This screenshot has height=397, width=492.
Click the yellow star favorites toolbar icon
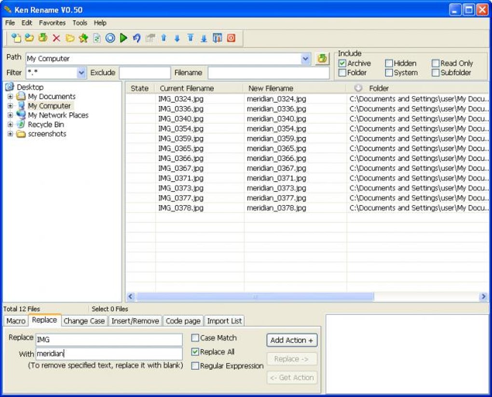(83, 38)
